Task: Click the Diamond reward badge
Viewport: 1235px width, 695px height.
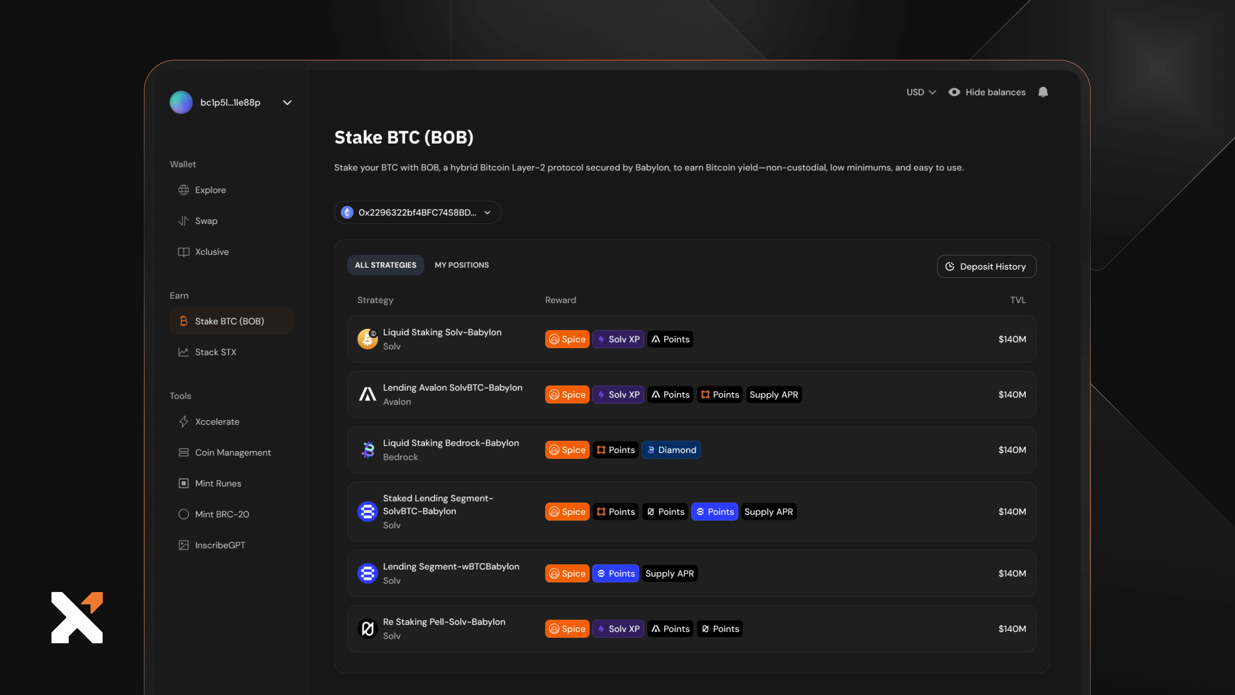Action: (x=671, y=450)
